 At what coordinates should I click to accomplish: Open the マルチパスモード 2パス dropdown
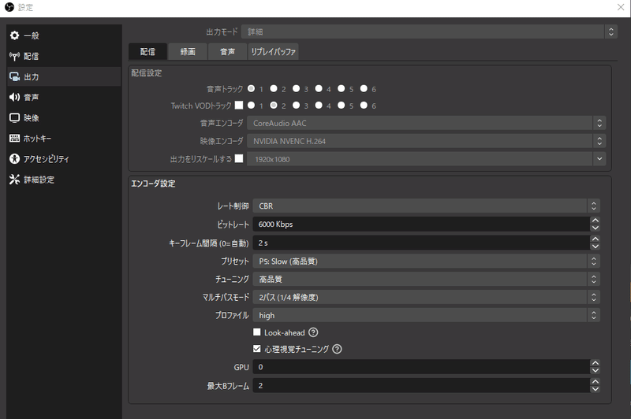pos(426,297)
